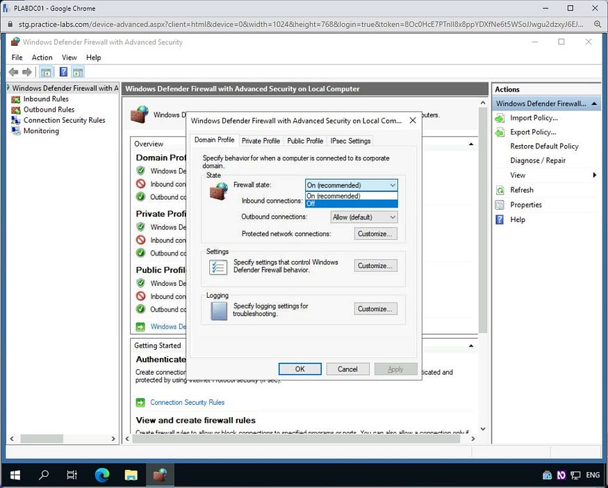
Task: Click the Windows Start button
Action: (15, 475)
